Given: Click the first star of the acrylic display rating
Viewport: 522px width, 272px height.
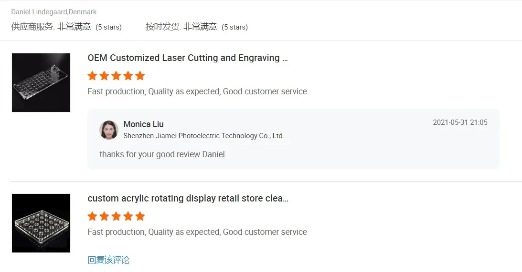Looking at the screenshot, I should point(93,216).
